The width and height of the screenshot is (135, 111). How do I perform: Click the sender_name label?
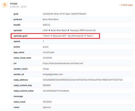coord(20,69)
